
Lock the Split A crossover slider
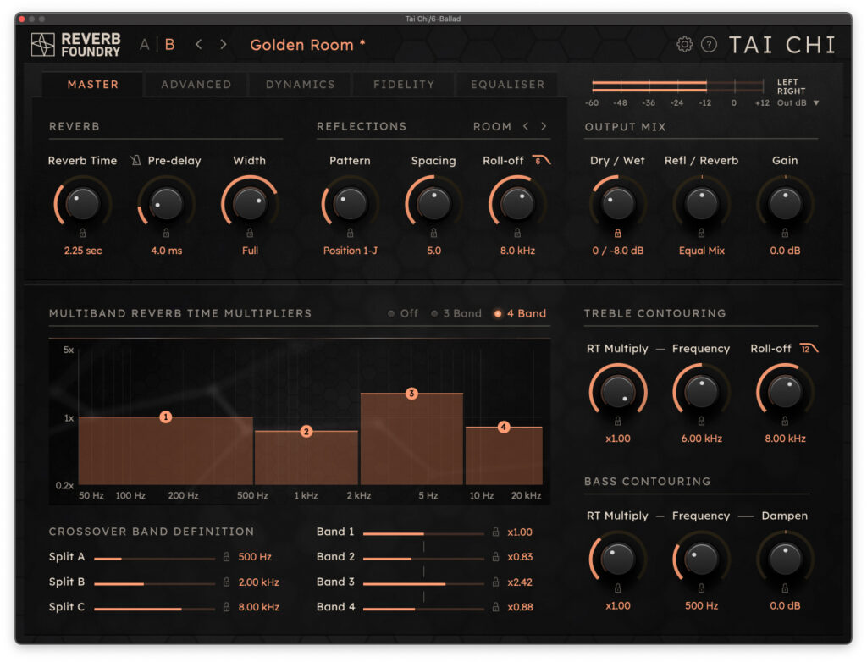(226, 556)
